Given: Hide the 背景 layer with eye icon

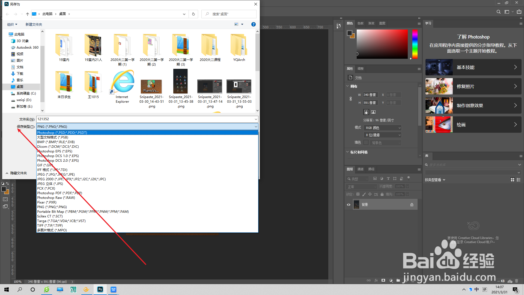Looking at the screenshot, I should tap(349, 205).
